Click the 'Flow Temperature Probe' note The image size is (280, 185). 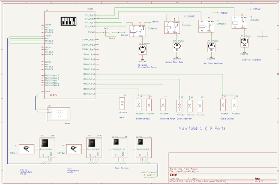pos(73,171)
